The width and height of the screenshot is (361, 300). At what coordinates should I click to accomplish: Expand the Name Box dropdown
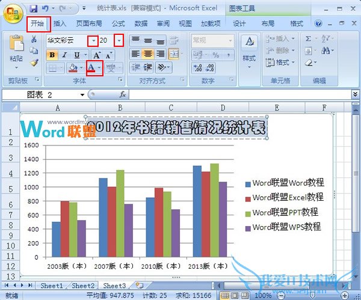(x=82, y=95)
